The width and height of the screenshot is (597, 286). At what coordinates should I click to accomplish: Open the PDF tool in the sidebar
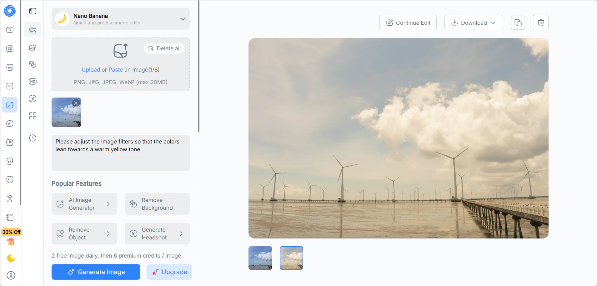[10, 161]
